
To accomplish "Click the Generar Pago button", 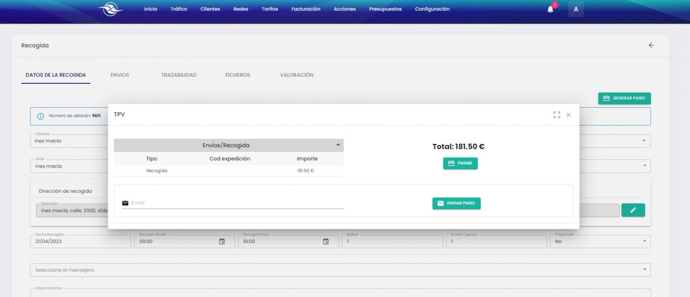I will point(624,98).
